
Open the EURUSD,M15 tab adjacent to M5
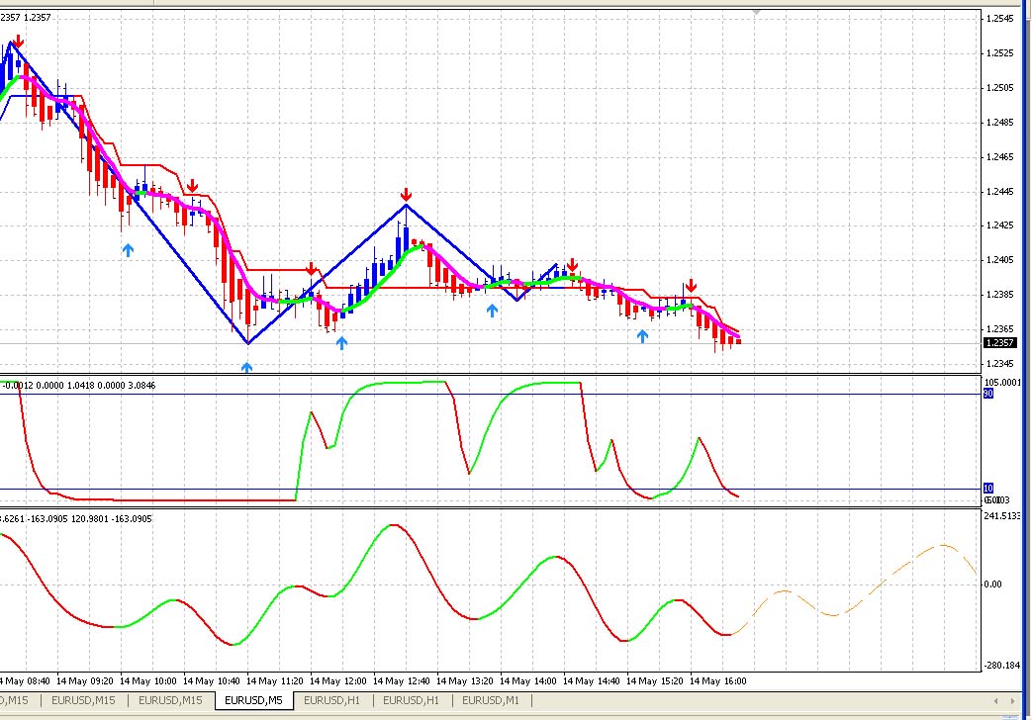click(169, 700)
